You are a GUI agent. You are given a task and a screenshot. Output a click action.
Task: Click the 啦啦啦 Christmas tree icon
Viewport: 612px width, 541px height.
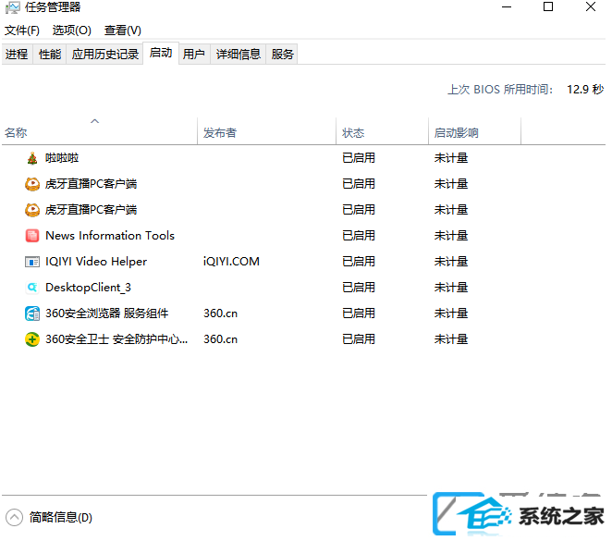(x=32, y=158)
